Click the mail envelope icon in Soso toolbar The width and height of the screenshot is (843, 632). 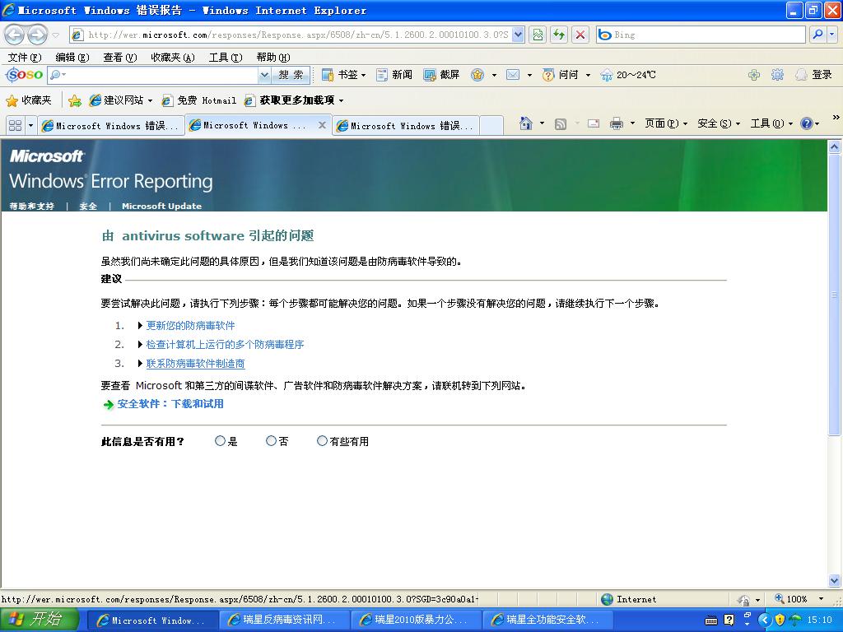pos(513,75)
